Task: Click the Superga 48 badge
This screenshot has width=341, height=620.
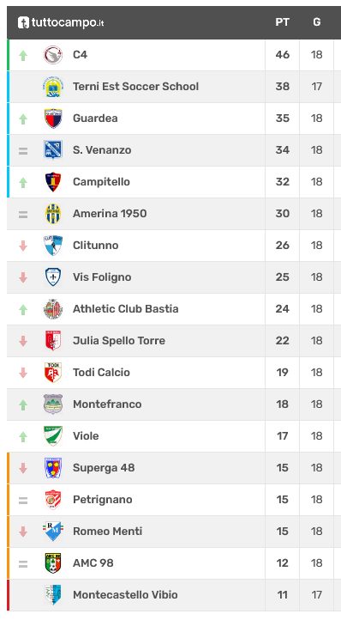Action: point(53,468)
